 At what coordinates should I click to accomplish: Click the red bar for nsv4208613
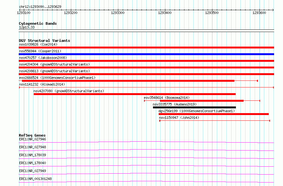(146, 74)
